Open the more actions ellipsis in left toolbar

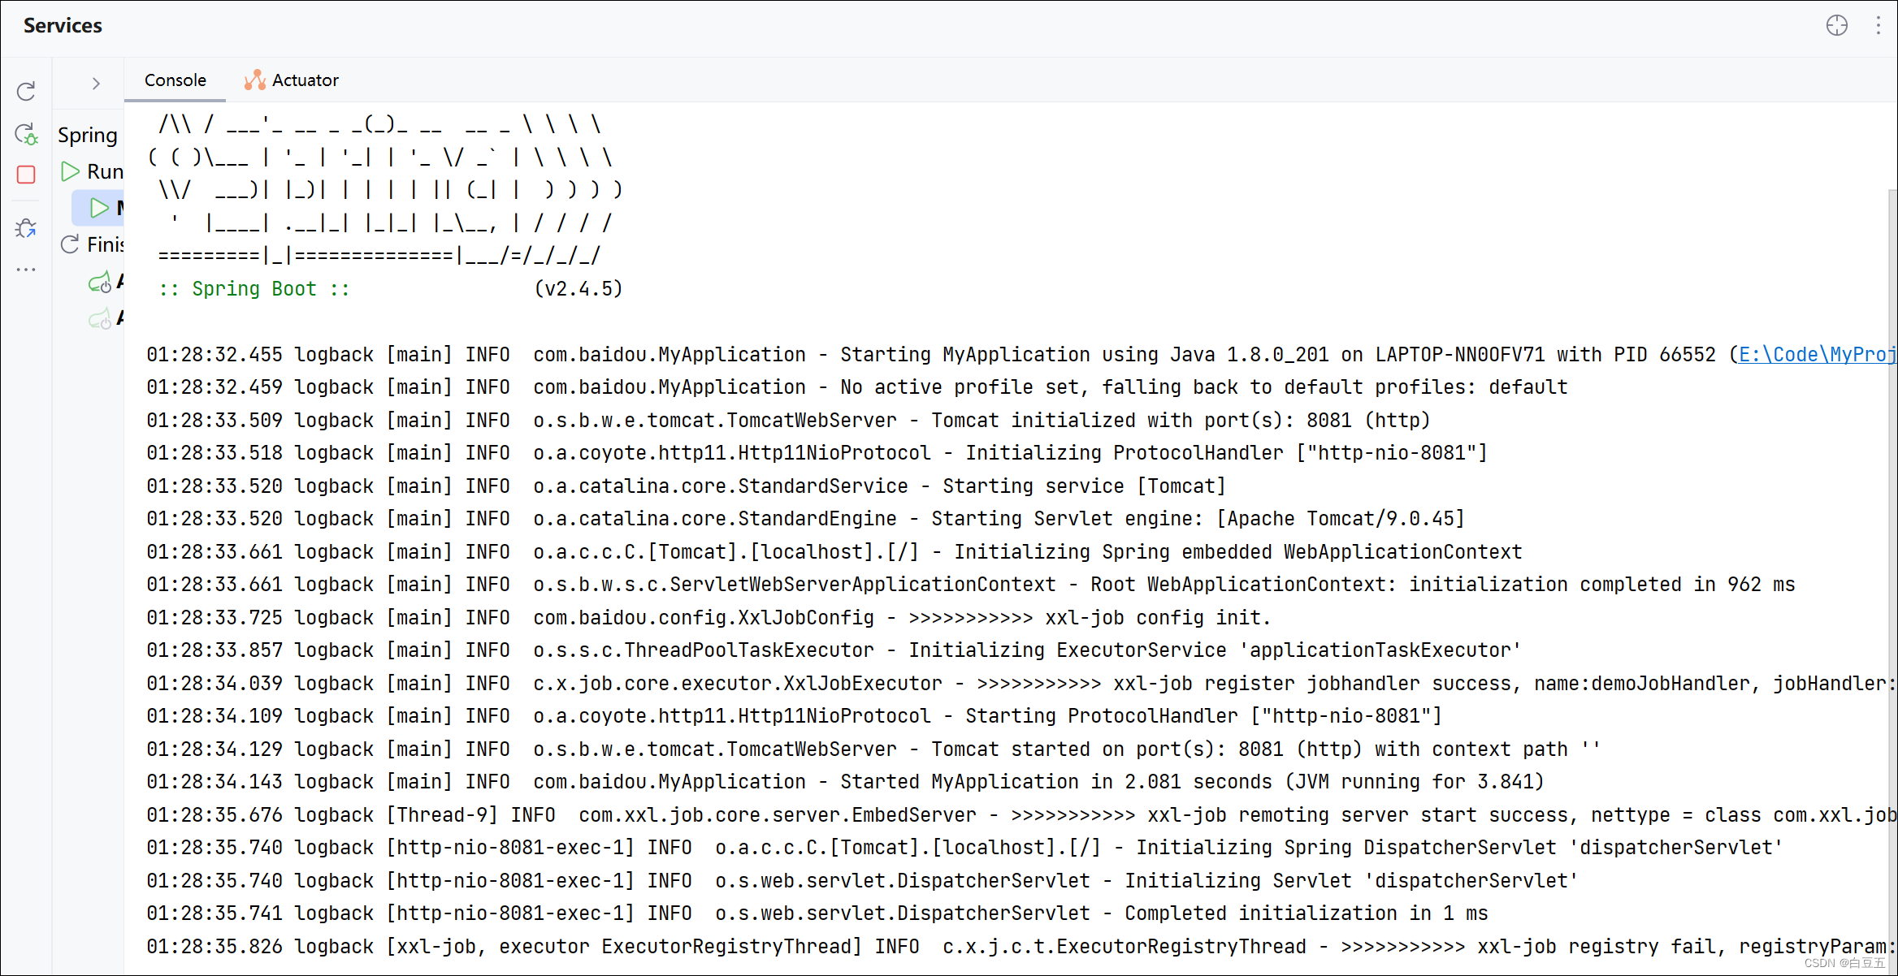pyautogui.click(x=26, y=270)
